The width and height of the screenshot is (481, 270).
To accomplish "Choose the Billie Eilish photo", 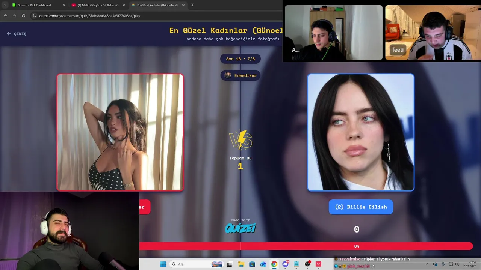I will pyautogui.click(x=361, y=132).
